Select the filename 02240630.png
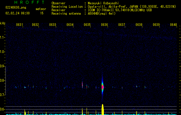Viewport: 181px width, 115px height. tap(16, 8)
